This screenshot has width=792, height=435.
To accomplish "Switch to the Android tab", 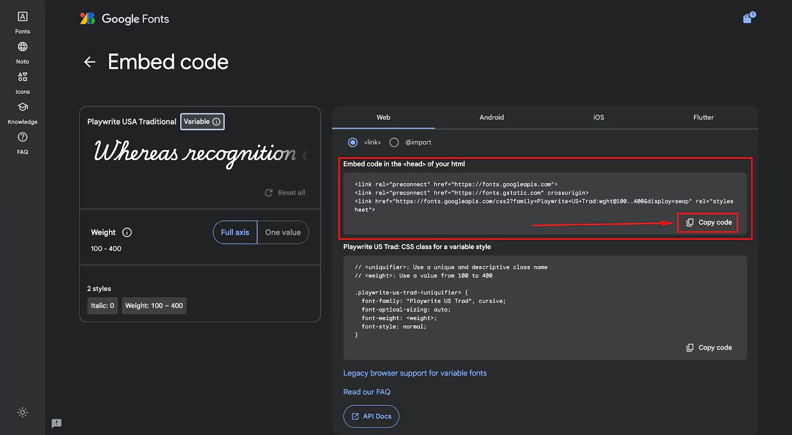I will [x=492, y=118].
